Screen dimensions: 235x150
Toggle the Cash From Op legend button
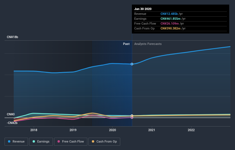click(104, 142)
